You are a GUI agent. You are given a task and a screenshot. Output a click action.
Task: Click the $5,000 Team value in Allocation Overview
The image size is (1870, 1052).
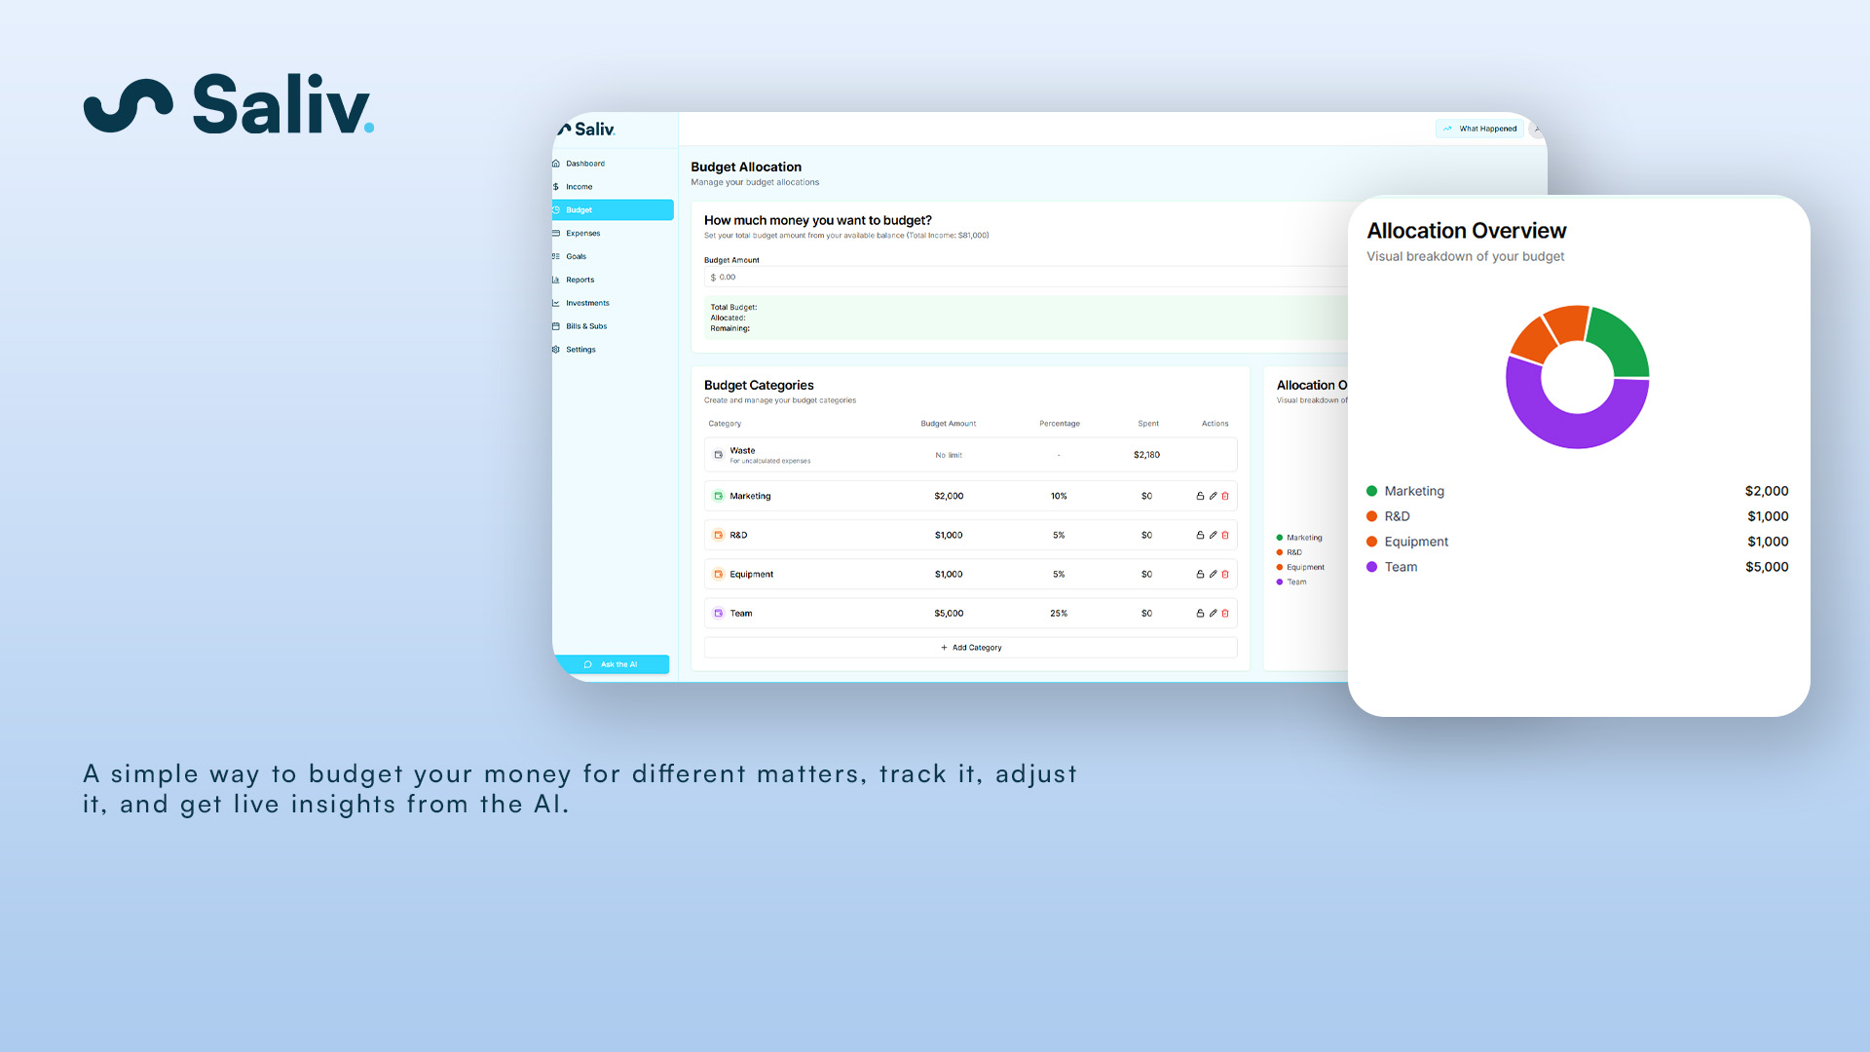1767,567
